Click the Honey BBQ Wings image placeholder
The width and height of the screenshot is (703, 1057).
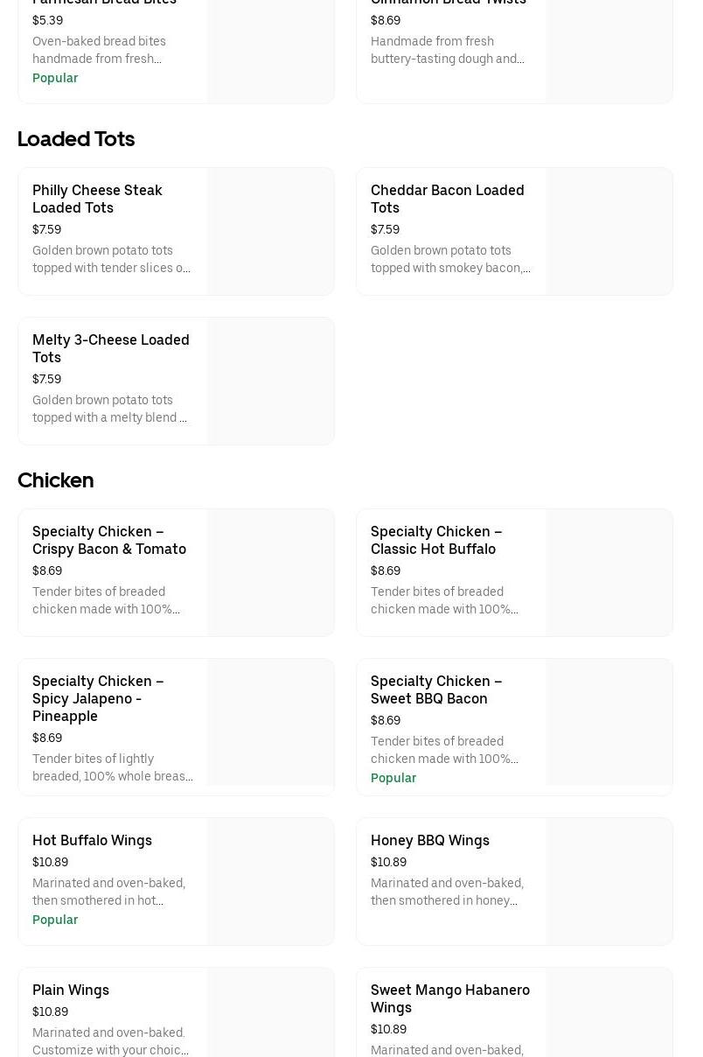pyautogui.click(x=609, y=881)
